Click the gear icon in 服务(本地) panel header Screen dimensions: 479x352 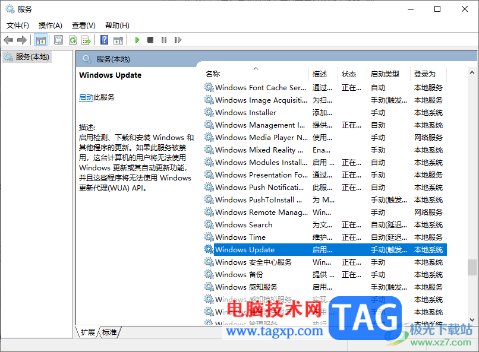[x=87, y=59]
